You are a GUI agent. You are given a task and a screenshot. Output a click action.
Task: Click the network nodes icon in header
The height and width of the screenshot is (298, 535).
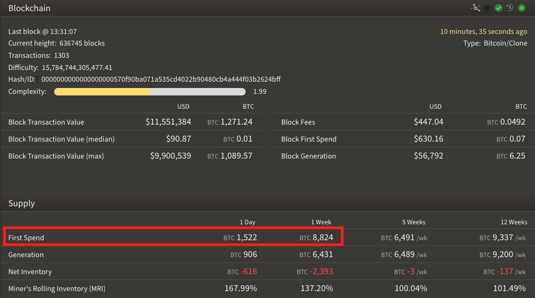(475, 8)
